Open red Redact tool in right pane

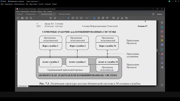click(x=162, y=54)
